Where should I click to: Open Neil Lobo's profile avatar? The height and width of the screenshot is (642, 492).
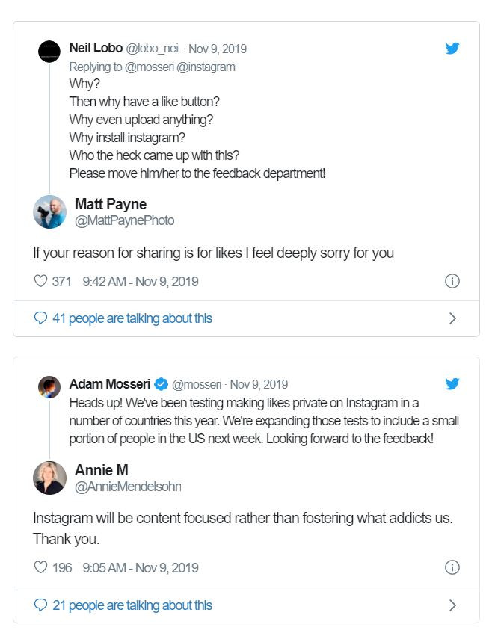[49, 51]
